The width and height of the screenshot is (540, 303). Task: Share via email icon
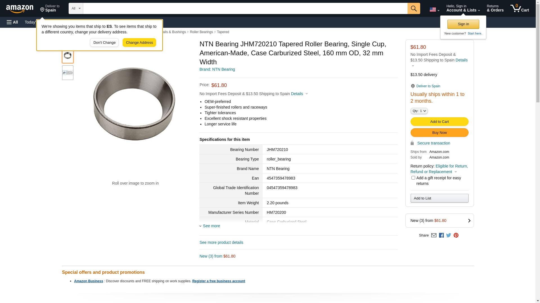(x=434, y=235)
